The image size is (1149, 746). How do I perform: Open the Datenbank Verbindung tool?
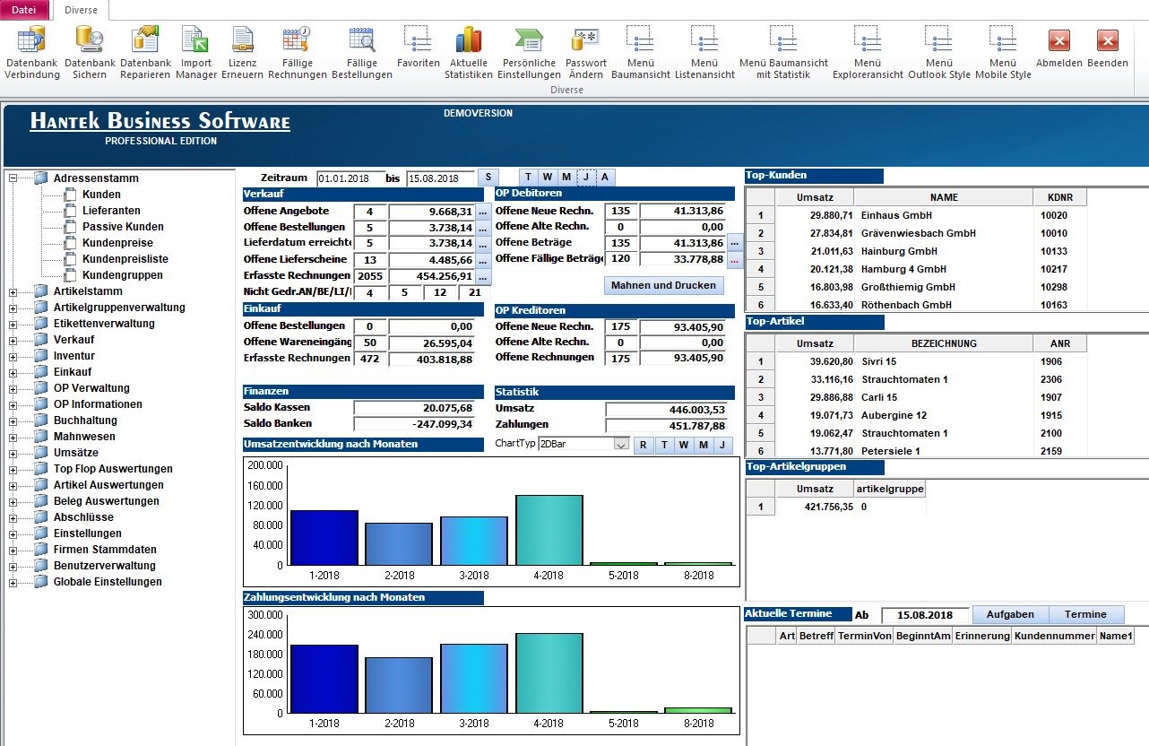click(x=32, y=53)
